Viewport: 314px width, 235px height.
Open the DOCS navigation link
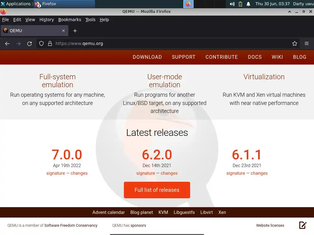click(255, 57)
